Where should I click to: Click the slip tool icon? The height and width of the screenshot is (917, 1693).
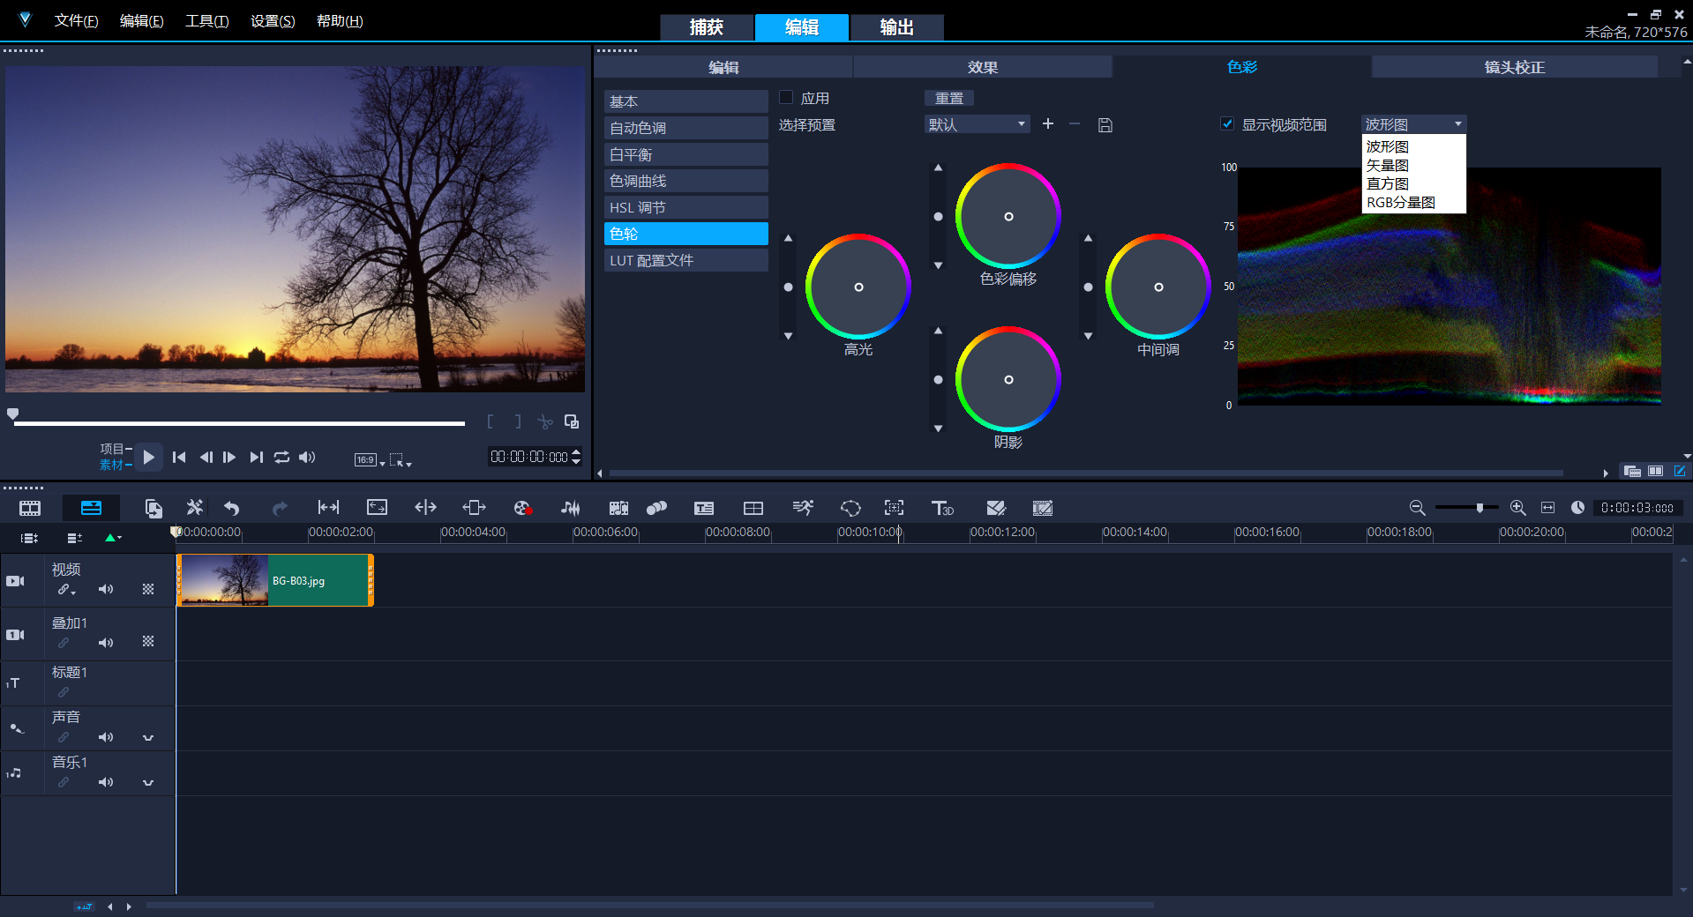click(x=328, y=507)
